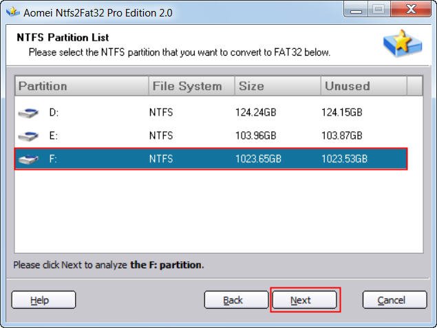Click the maximize button in title bar

click(379, 10)
